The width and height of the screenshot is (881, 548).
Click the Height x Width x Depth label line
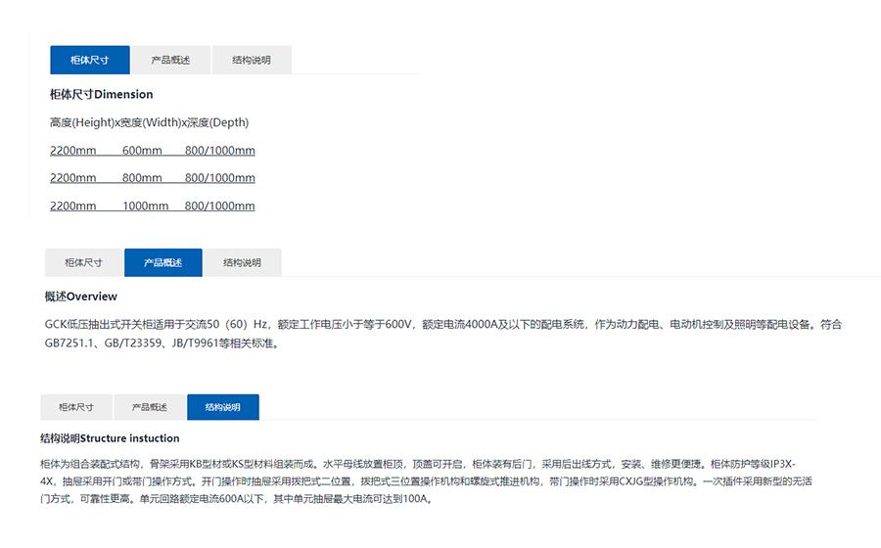click(149, 123)
